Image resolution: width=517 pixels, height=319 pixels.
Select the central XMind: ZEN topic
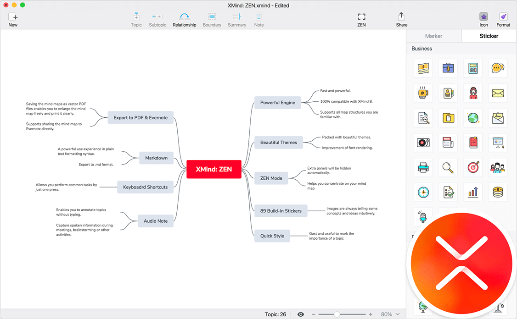pos(214,169)
